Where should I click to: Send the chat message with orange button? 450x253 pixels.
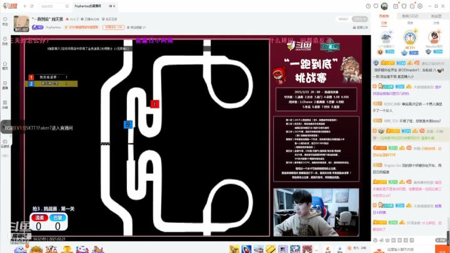pos(442,249)
